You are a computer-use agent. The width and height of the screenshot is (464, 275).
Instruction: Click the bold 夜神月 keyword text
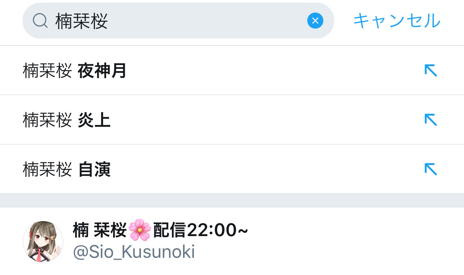click(x=102, y=71)
